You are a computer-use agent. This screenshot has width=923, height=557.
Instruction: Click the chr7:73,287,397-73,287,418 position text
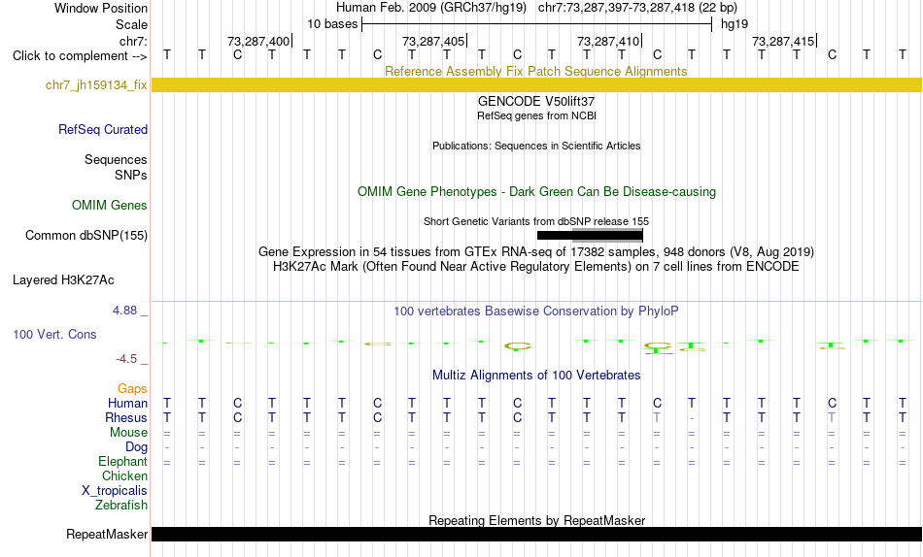pyautogui.click(x=637, y=8)
